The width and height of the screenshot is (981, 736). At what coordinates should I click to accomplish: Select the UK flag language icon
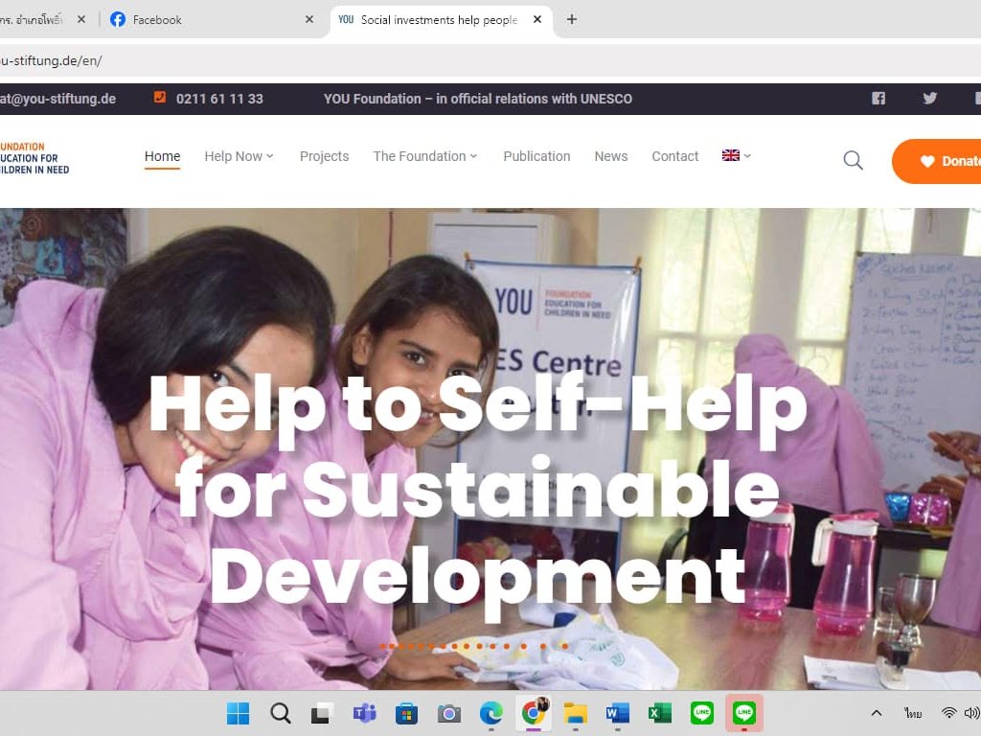[x=730, y=155]
